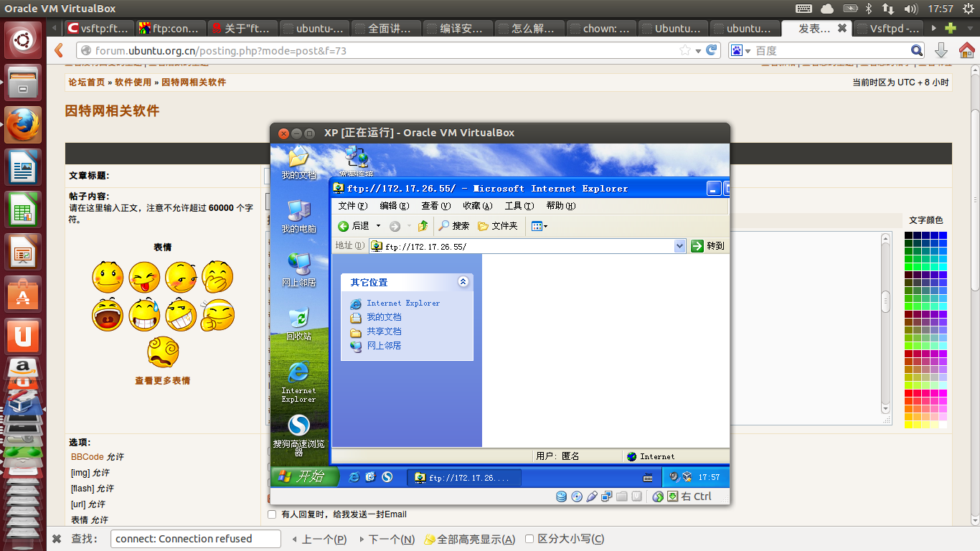Select 网上邻居 XP desktop icon

coord(298,270)
